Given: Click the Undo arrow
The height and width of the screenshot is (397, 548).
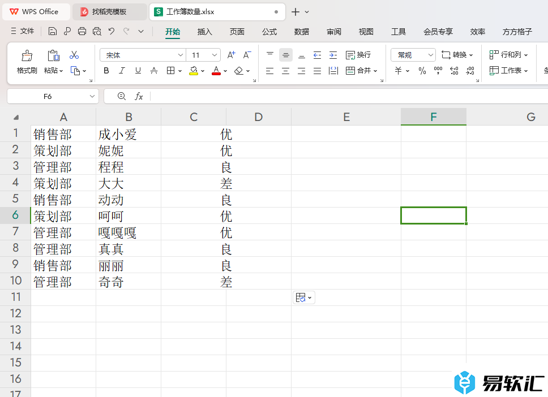Looking at the screenshot, I should [112, 32].
